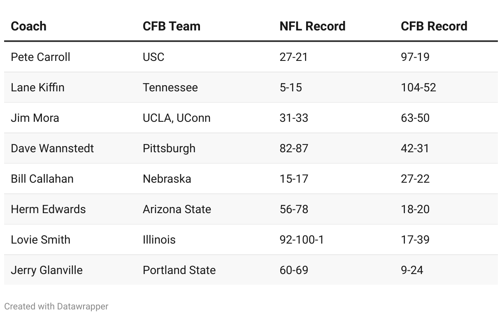The height and width of the screenshot is (316, 502).
Task: Select the 92-100-1 NFL record
Action: [x=301, y=239]
